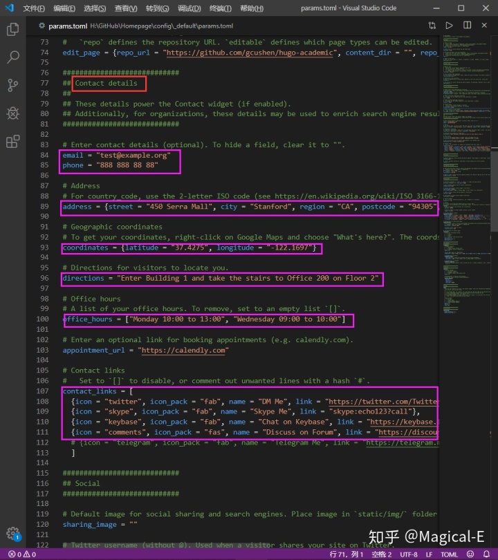The height and width of the screenshot is (560, 498).
Task: Click the Split Editor icon
Action: (x=467, y=25)
